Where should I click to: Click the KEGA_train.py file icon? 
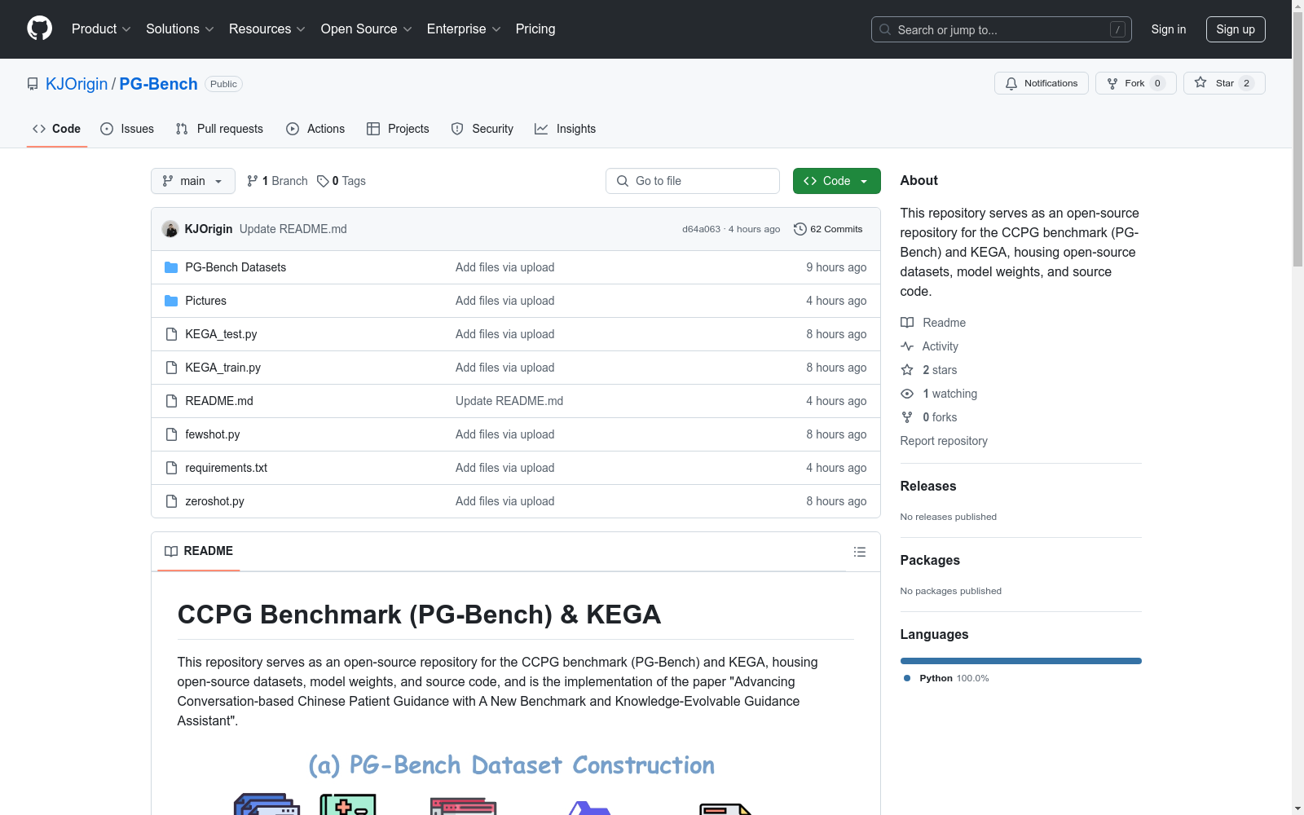(171, 368)
